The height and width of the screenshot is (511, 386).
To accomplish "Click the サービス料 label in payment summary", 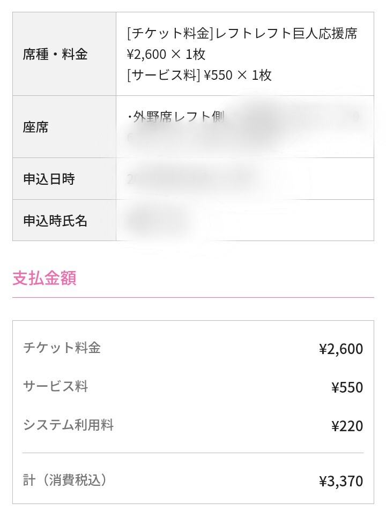I will pos(55,386).
